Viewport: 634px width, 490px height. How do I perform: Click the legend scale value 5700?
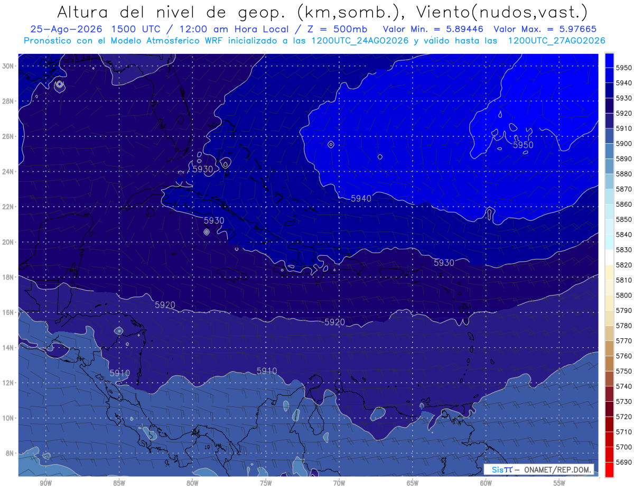[624, 447]
